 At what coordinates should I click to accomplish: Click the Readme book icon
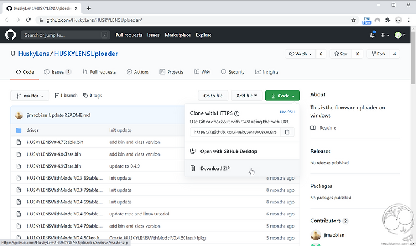[313, 128]
